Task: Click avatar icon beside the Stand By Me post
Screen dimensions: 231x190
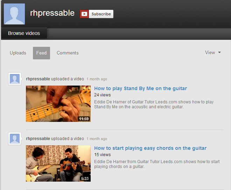Action: 15,79
